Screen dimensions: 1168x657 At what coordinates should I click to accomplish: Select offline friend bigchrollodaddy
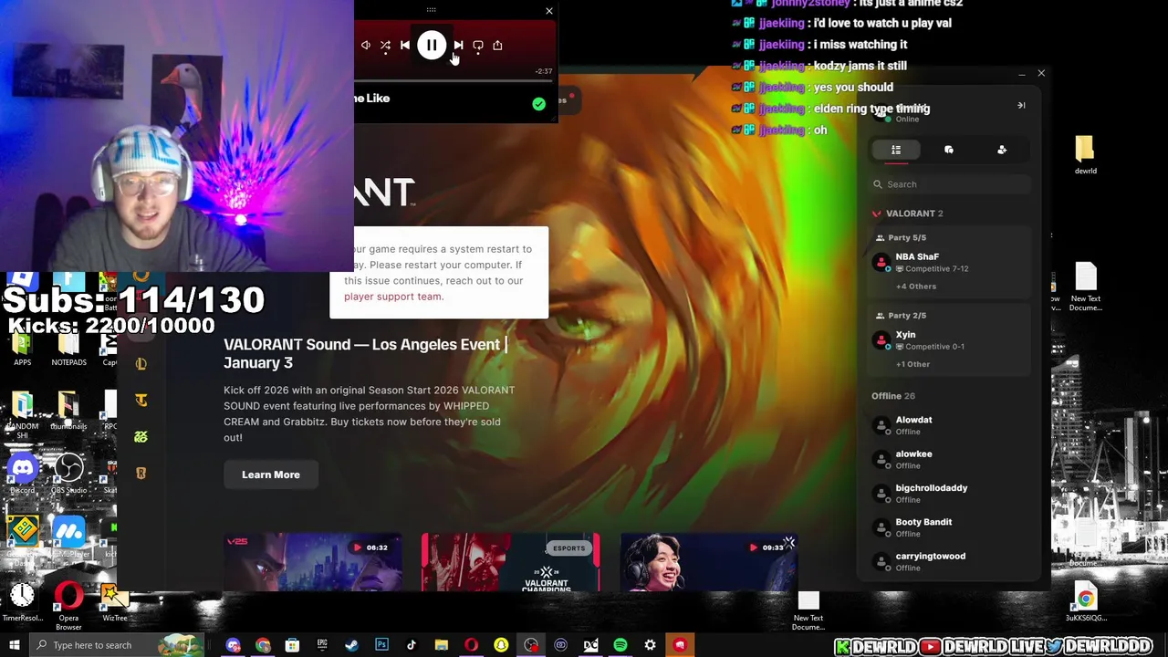click(x=949, y=494)
